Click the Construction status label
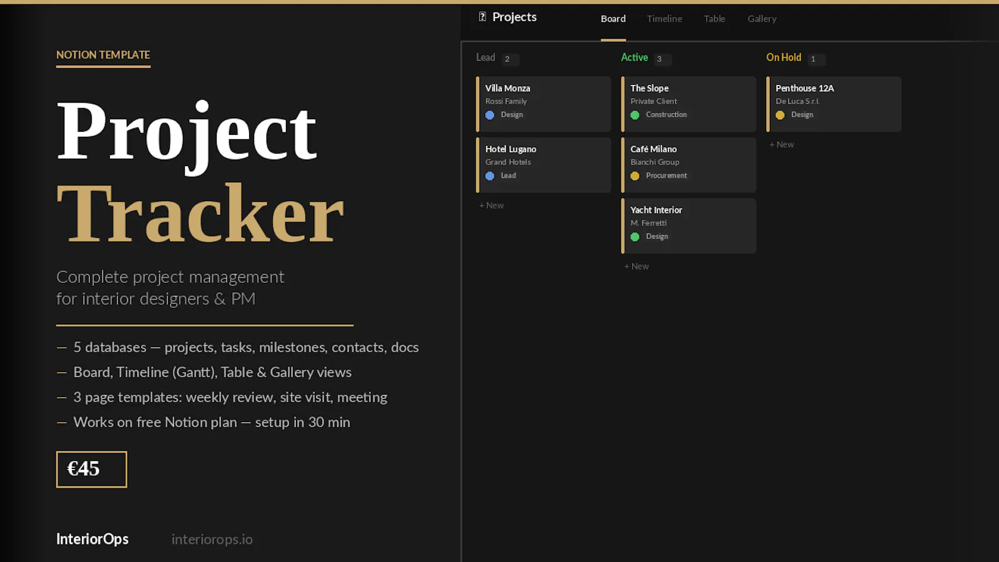The width and height of the screenshot is (999, 562). click(x=666, y=115)
